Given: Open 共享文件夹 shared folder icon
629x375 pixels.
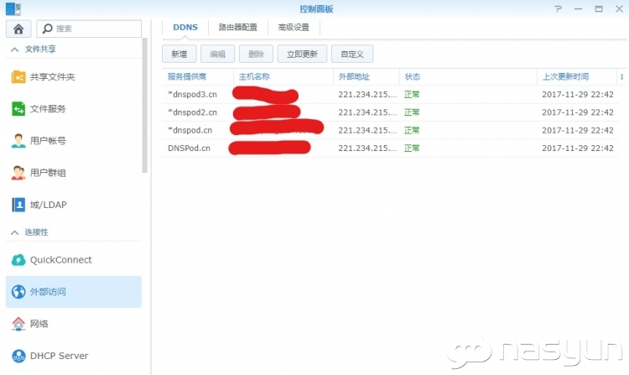Looking at the screenshot, I should pos(18,77).
